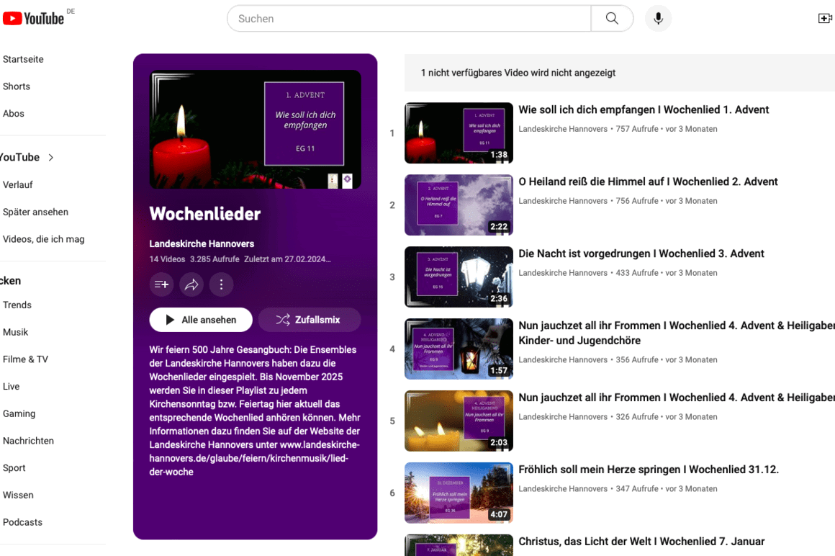Select Später ansehen in the sidebar

(35, 212)
